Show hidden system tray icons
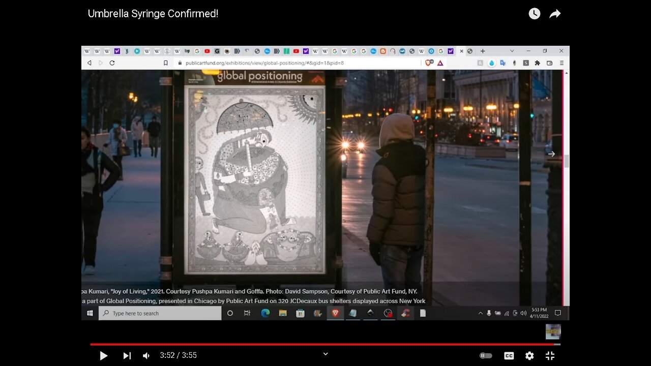Viewport: 651px width, 366px height. point(481,313)
